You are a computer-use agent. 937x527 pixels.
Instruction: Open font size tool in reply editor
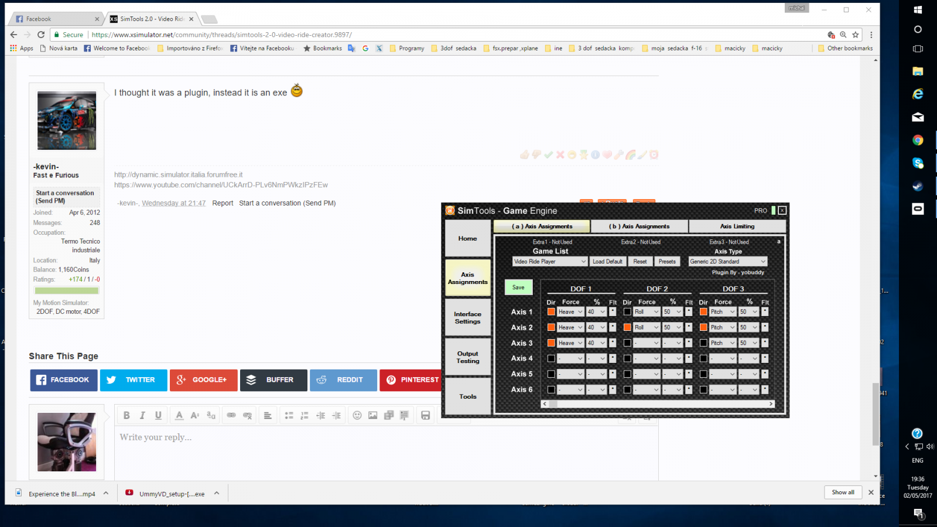pyautogui.click(x=195, y=415)
